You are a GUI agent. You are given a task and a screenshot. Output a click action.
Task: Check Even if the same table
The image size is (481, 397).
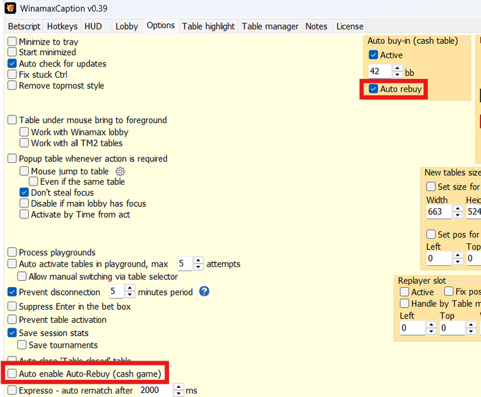(33, 181)
